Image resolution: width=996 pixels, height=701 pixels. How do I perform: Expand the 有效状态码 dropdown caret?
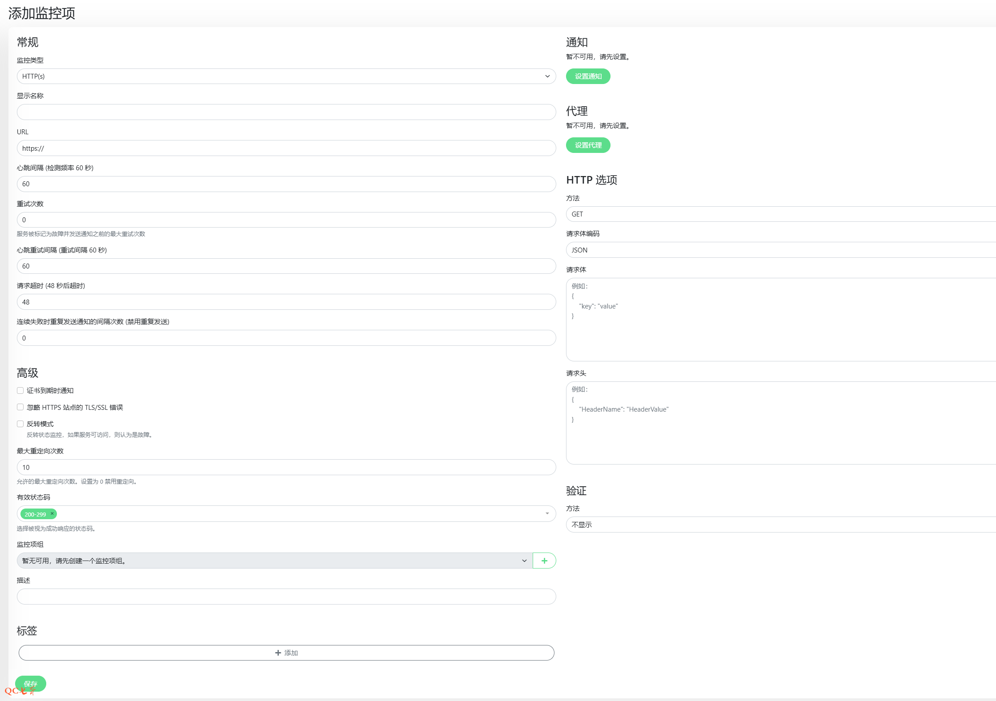coord(547,513)
